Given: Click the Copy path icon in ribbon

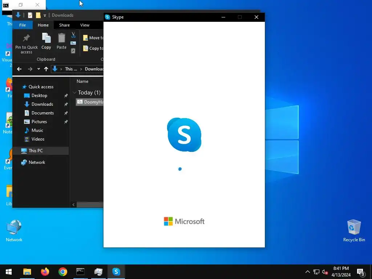Looking at the screenshot, I should coord(73,43).
